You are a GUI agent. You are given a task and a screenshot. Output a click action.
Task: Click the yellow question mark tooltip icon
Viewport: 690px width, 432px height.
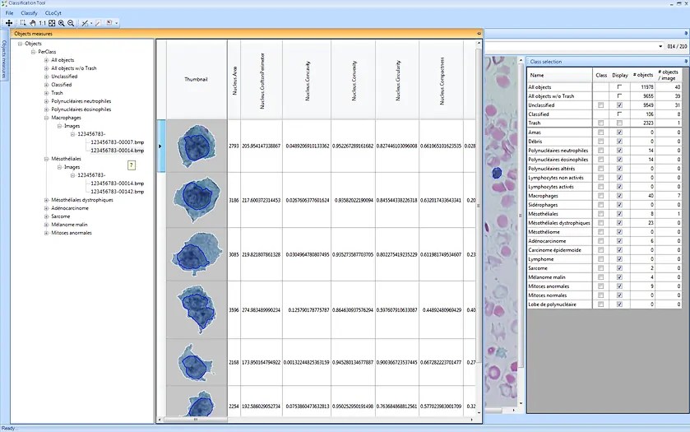click(131, 165)
